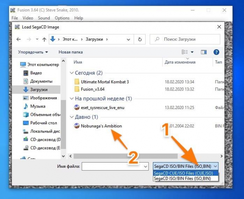Open the Options menu in Fusion
This screenshot has width=244, height=199.
pyautogui.click(x=62, y=18)
